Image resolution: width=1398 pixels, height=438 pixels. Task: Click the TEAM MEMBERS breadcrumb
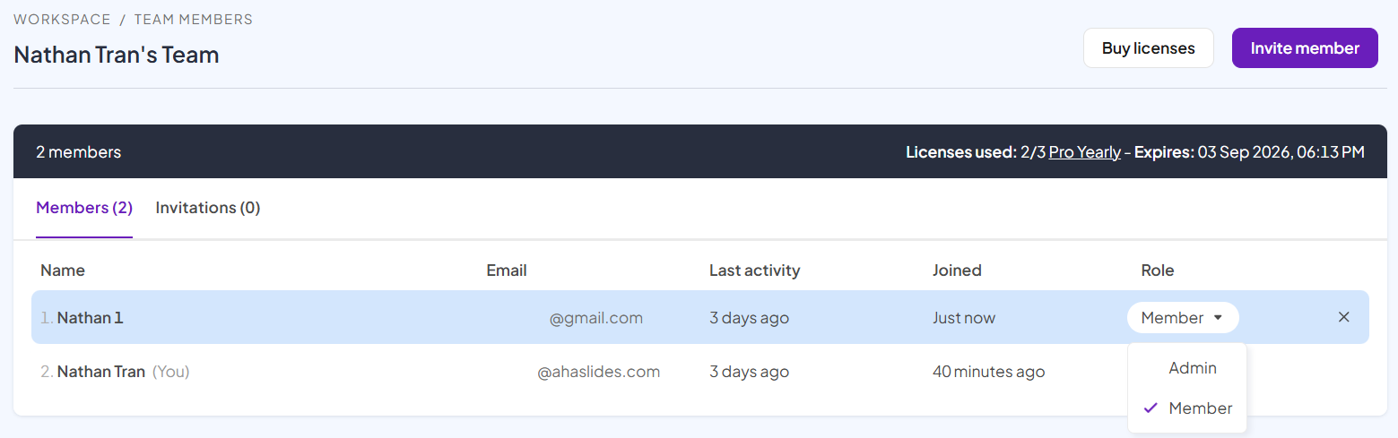click(x=193, y=20)
